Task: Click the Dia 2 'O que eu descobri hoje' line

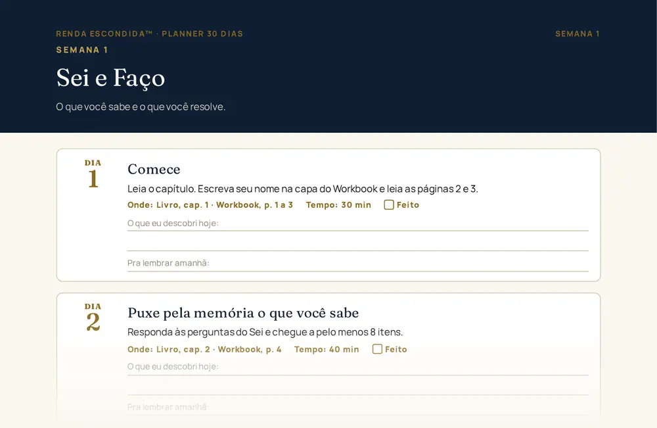Action: pyautogui.click(x=358, y=368)
